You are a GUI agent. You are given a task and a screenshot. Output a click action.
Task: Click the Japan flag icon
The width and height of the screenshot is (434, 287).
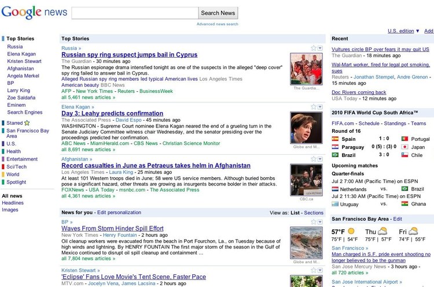pos(404,147)
